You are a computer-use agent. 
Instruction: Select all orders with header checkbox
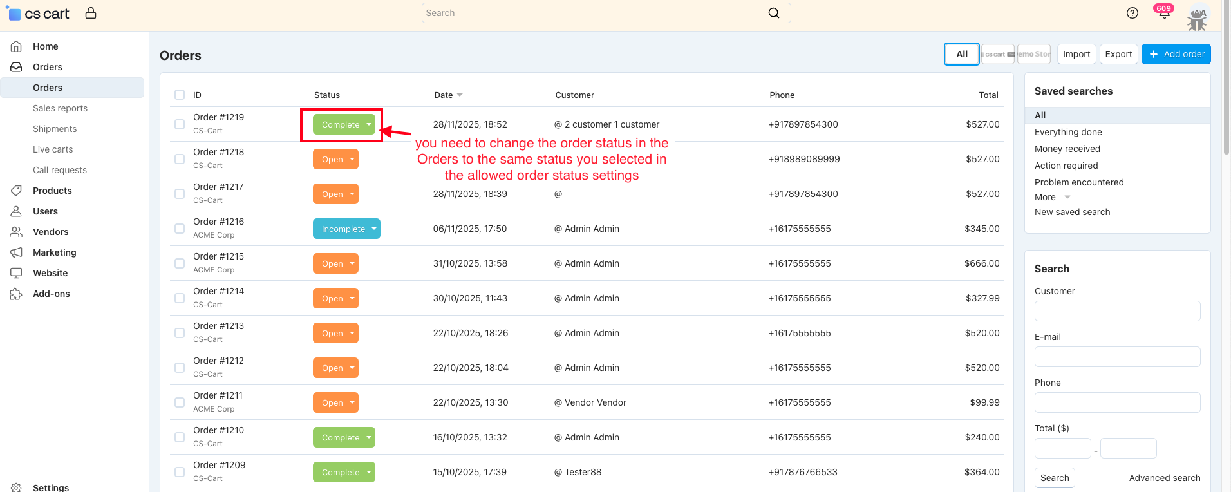(180, 95)
